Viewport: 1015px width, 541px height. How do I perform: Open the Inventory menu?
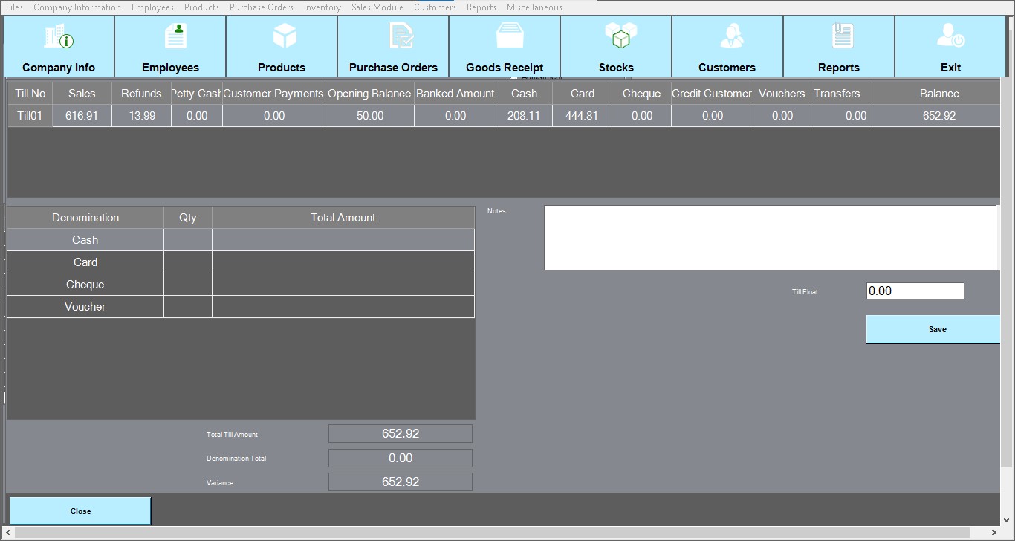click(322, 7)
